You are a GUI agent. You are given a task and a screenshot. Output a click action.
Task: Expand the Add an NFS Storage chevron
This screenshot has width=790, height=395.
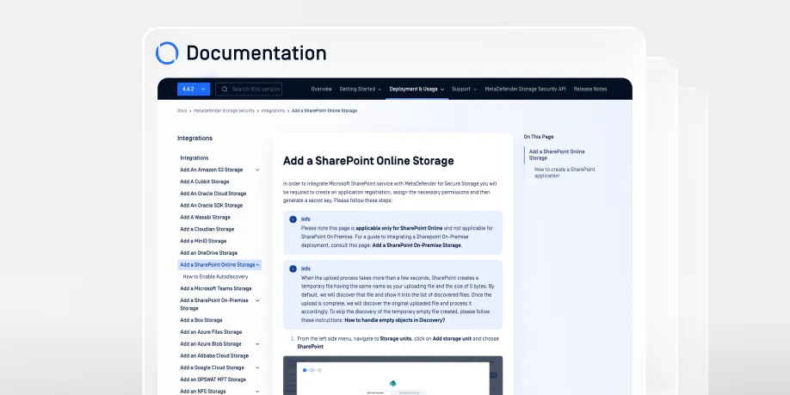[257, 392]
